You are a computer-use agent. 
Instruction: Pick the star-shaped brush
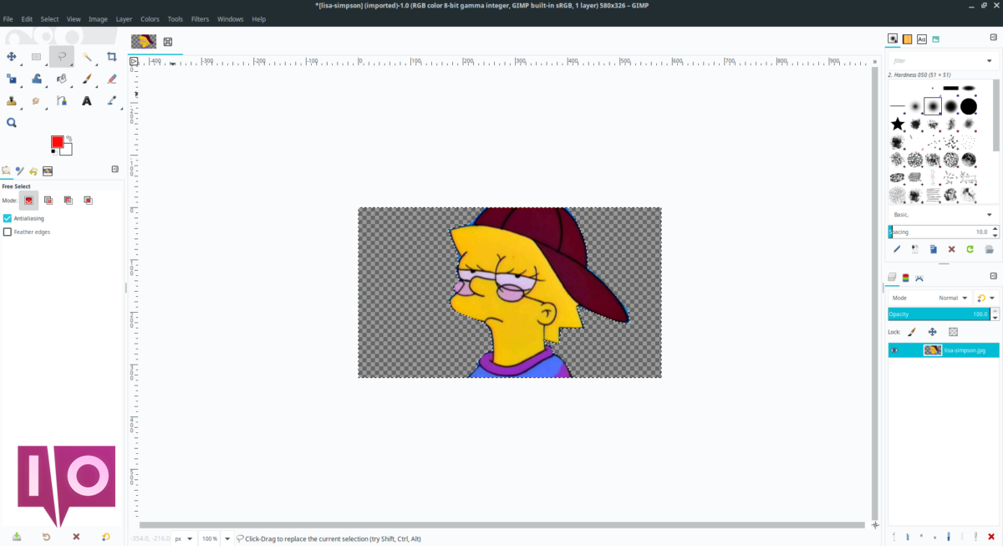pos(898,124)
